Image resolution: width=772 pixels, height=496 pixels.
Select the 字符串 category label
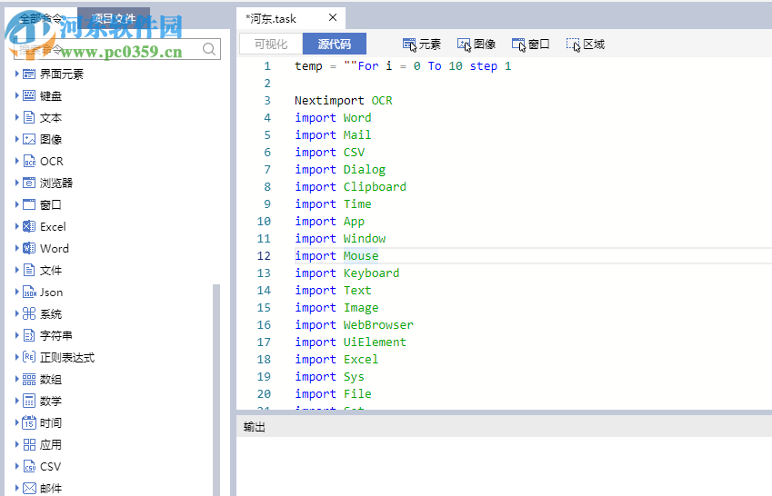tap(56, 335)
